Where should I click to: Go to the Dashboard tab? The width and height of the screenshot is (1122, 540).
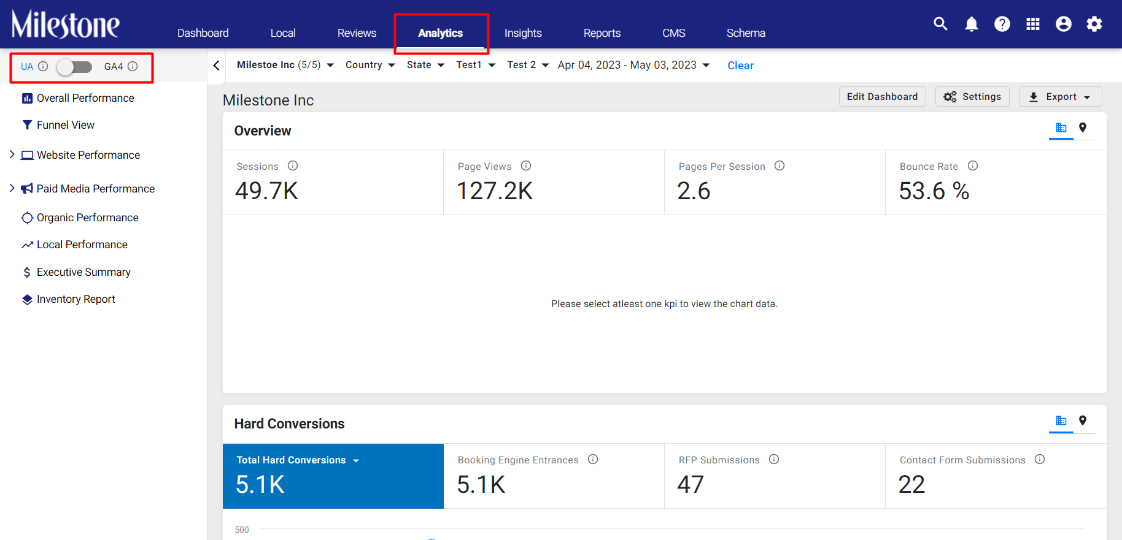tap(203, 33)
